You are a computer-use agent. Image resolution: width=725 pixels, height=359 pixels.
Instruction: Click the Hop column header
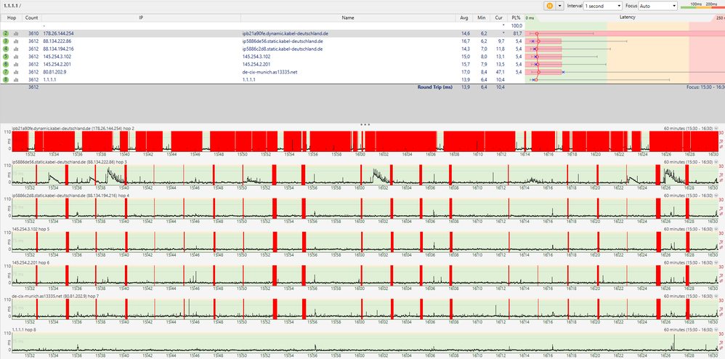(12, 17)
